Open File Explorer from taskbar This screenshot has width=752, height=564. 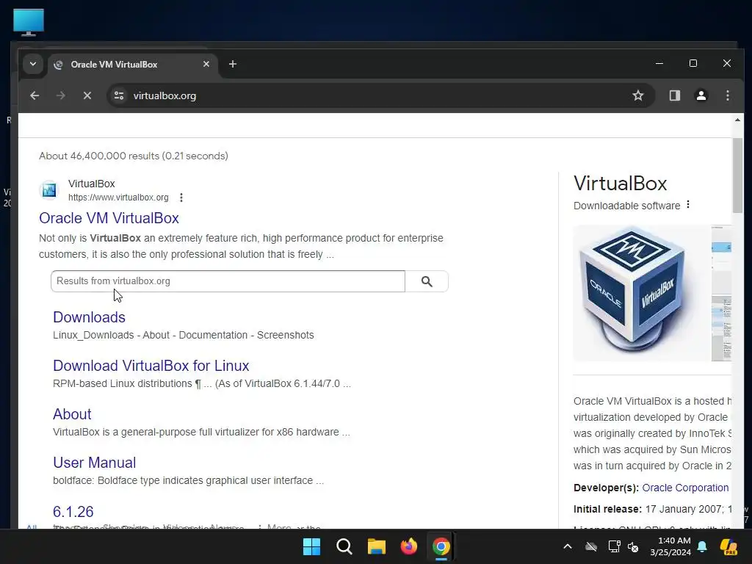tap(377, 546)
